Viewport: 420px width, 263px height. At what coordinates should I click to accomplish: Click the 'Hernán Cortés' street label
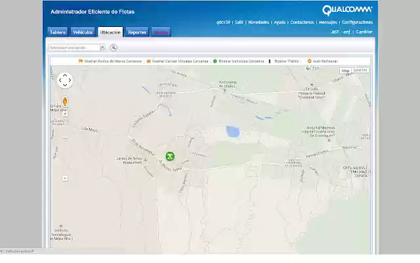click(x=317, y=153)
